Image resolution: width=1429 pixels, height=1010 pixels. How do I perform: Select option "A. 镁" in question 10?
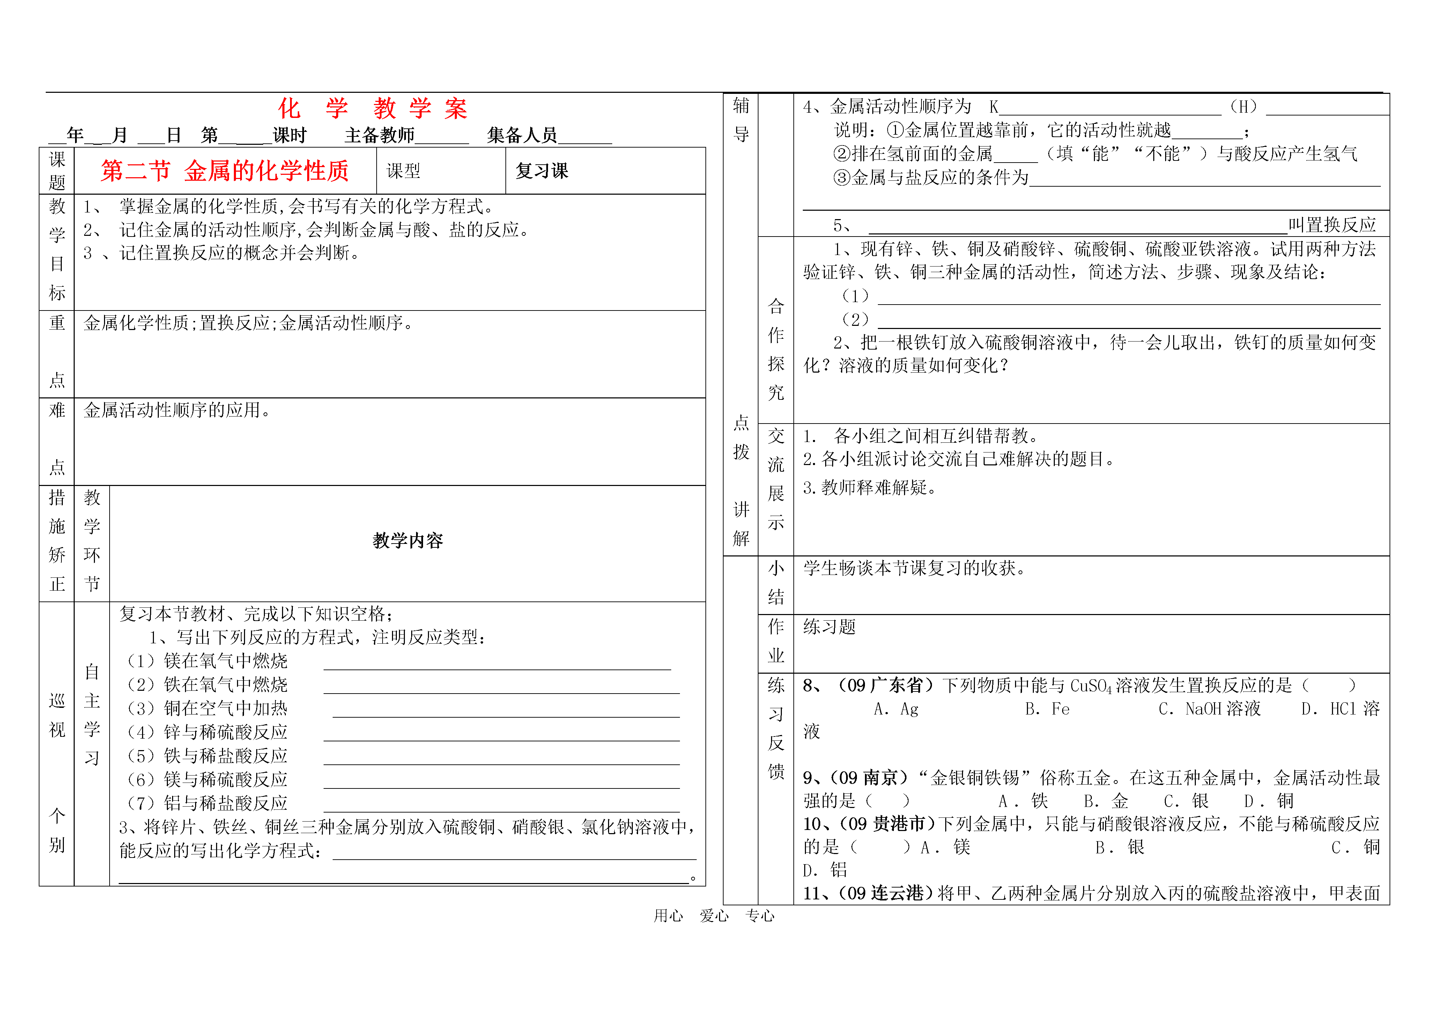tap(946, 847)
